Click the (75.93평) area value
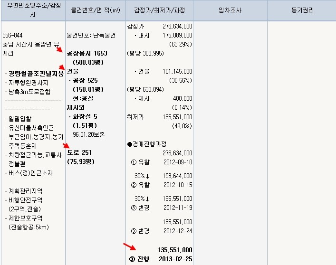 tap(81, 161)
